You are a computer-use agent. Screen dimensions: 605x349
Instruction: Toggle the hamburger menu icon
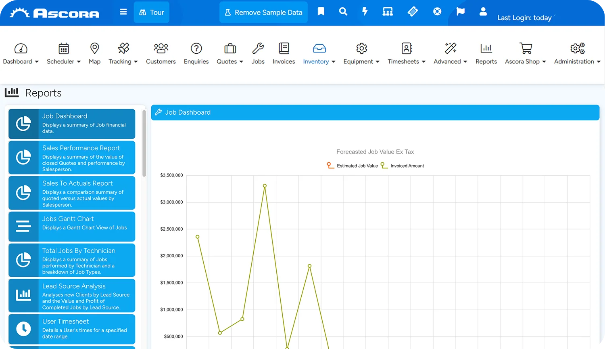tap(123, 12)
